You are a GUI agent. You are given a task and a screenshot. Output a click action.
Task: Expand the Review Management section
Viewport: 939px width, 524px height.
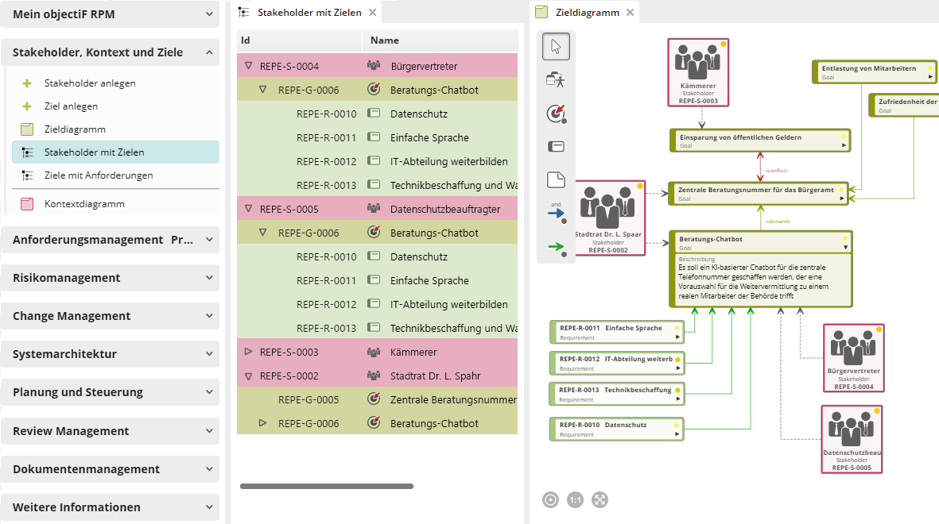209,430
